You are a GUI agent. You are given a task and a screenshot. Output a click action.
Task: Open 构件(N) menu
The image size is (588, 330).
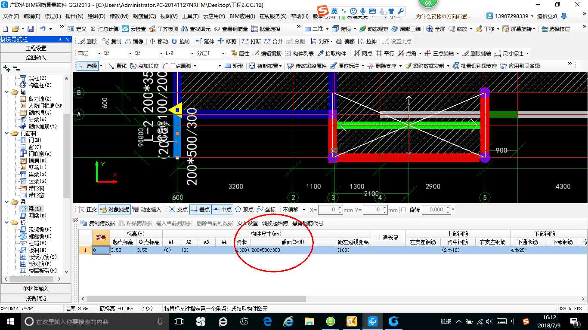coord(74,16)
